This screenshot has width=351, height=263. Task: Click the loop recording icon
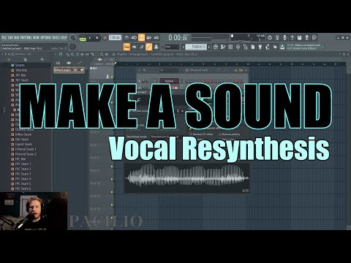tap(156, 37)
